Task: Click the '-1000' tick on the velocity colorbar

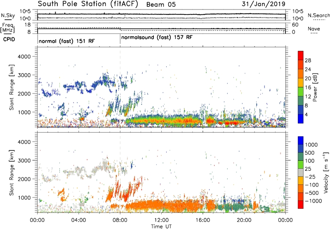Action: coord(313,201)
